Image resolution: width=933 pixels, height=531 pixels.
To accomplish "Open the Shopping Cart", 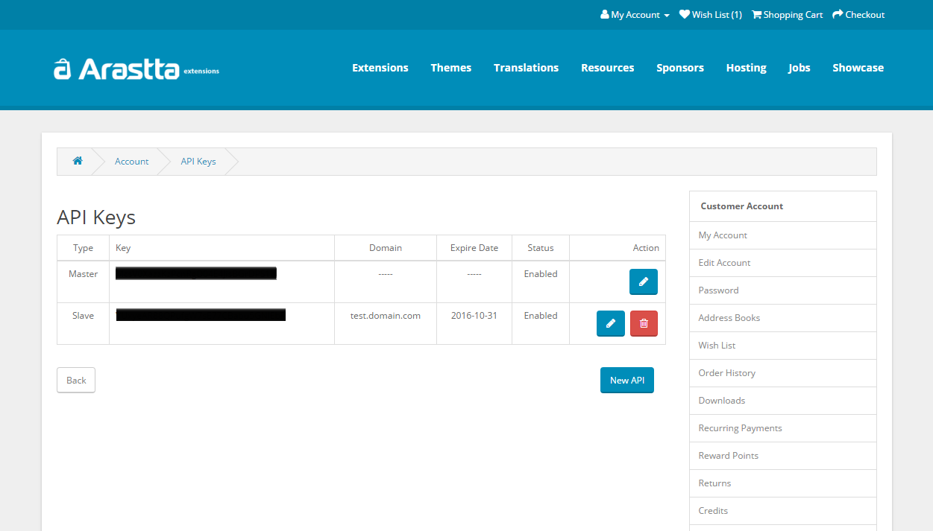I will pyautogui.click(x=787, y=15).
